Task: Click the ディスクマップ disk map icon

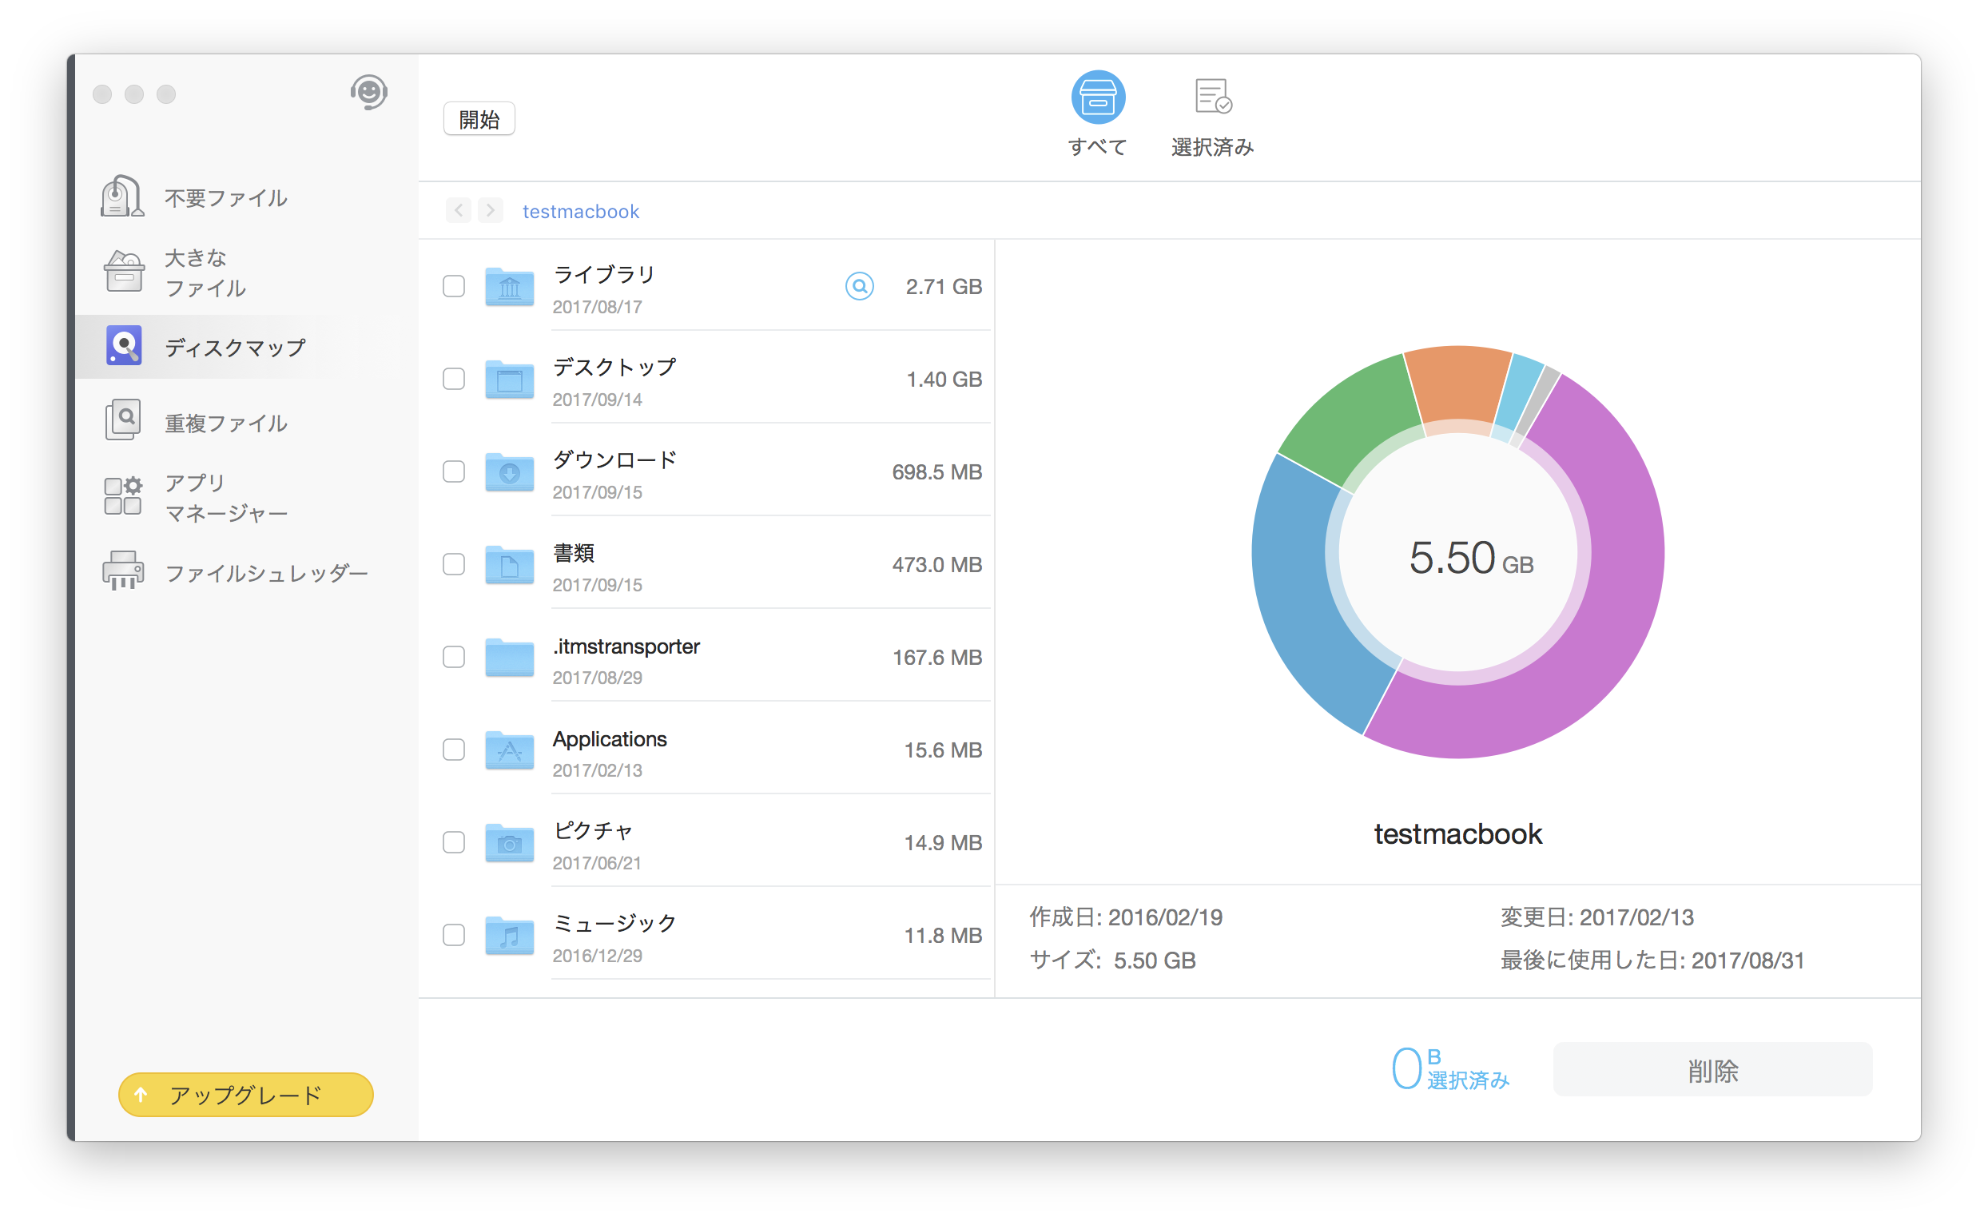Action: (124, 347)
